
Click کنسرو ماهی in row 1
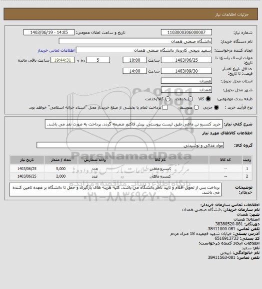pos(160,169)
